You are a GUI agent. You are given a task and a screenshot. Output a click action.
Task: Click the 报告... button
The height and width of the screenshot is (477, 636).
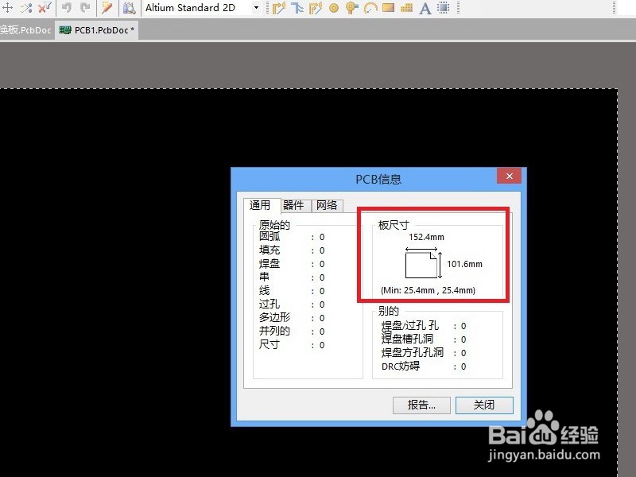[421, 405]
